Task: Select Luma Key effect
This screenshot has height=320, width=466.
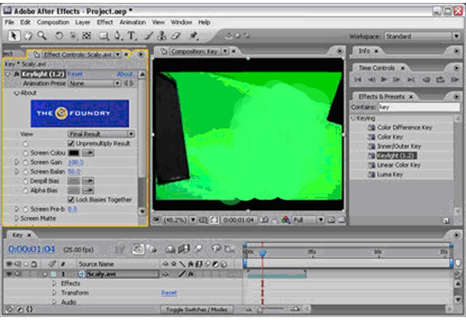Action: pyautogui.click(x=390, y=174)
